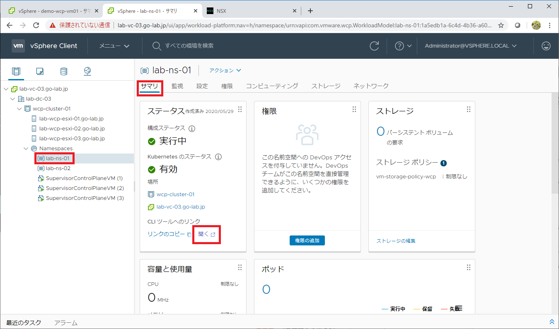The width and height of the screenshot is (559, 329).
Task: Switch to the 監視 tab
Action: [x=177, y=86]
